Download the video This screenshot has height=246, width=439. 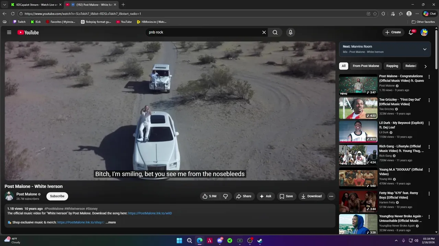click(x=312, y=196)
